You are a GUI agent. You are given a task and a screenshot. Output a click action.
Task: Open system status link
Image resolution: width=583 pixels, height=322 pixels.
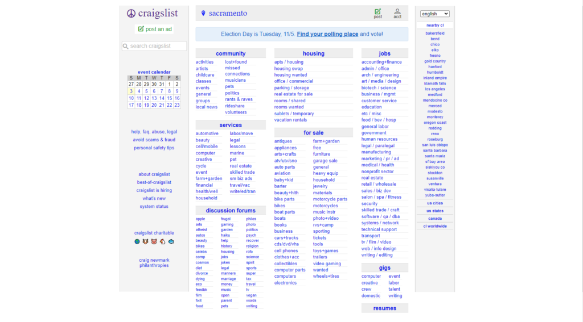pyautogui.click(x=154, y=207)
